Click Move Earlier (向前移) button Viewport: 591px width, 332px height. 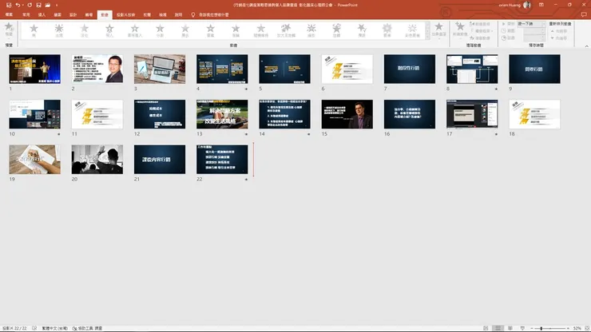coord(559,31)
